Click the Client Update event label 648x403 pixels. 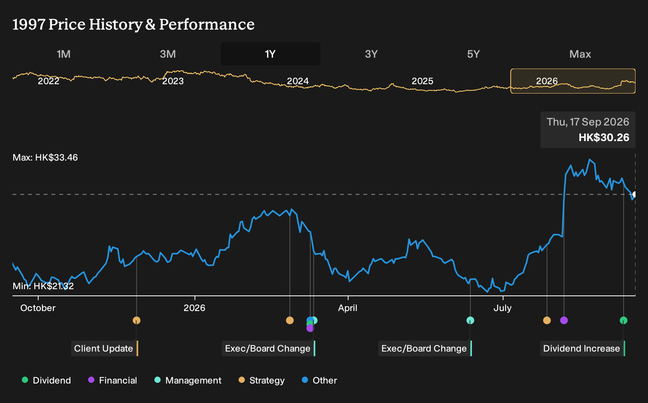click(104, 348)
